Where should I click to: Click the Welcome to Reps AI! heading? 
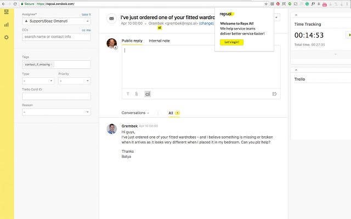tap(237, 24)
